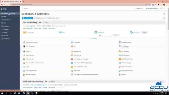The width and height of the screenshot is (169, 95).
Task: Open Mail Settings icon
Action: point(24,59)
